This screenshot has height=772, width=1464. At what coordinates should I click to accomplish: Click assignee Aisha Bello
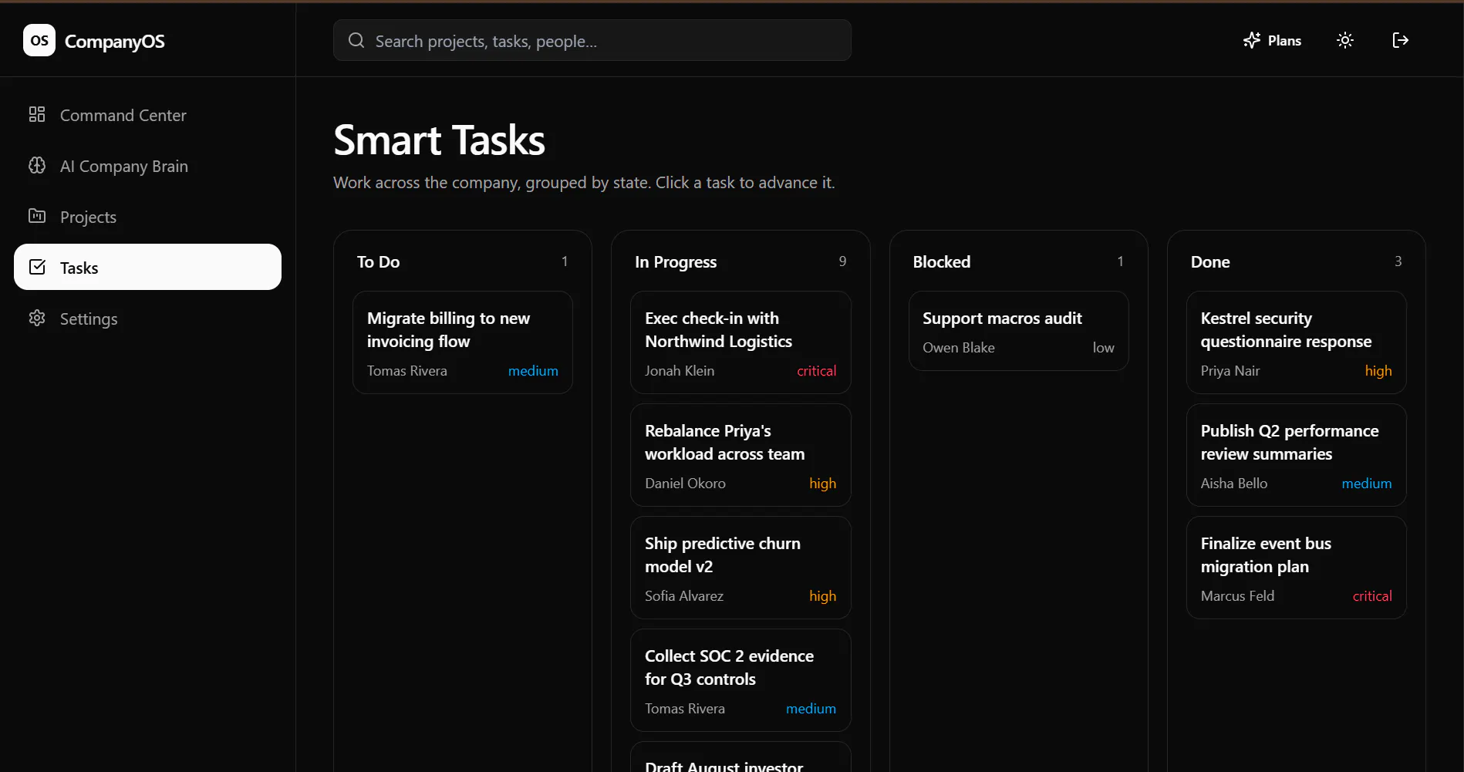[x=1234, y=484]
